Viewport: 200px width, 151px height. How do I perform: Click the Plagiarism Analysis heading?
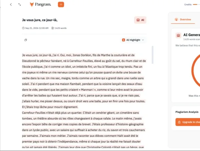(x=187, y=112)
